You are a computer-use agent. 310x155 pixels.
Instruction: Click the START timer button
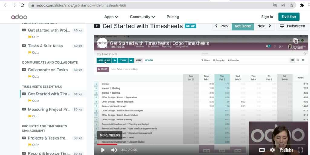(103, 69)
